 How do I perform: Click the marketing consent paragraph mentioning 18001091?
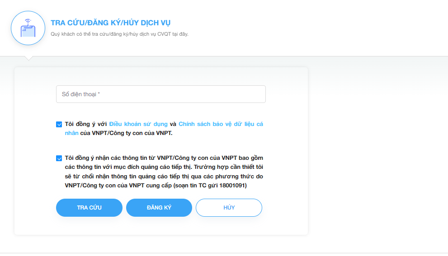click(x=164, y=172)
